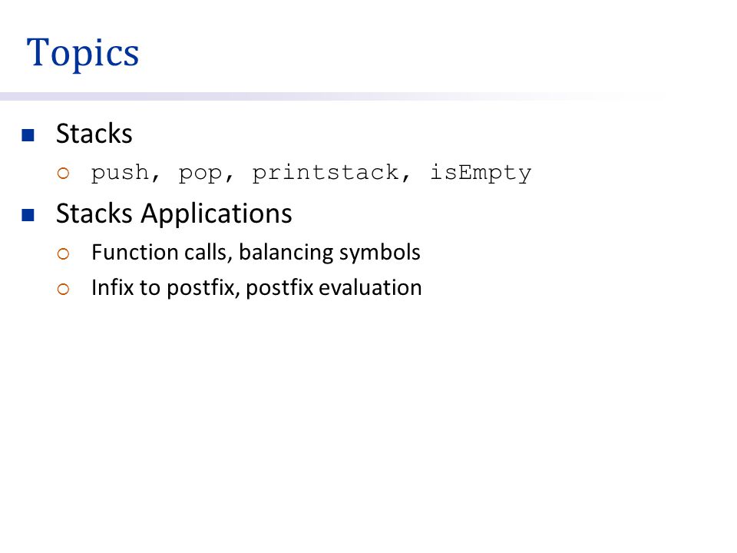
Task: Click the orange circle bullet before Function calls
Action: tap(63, 254)
